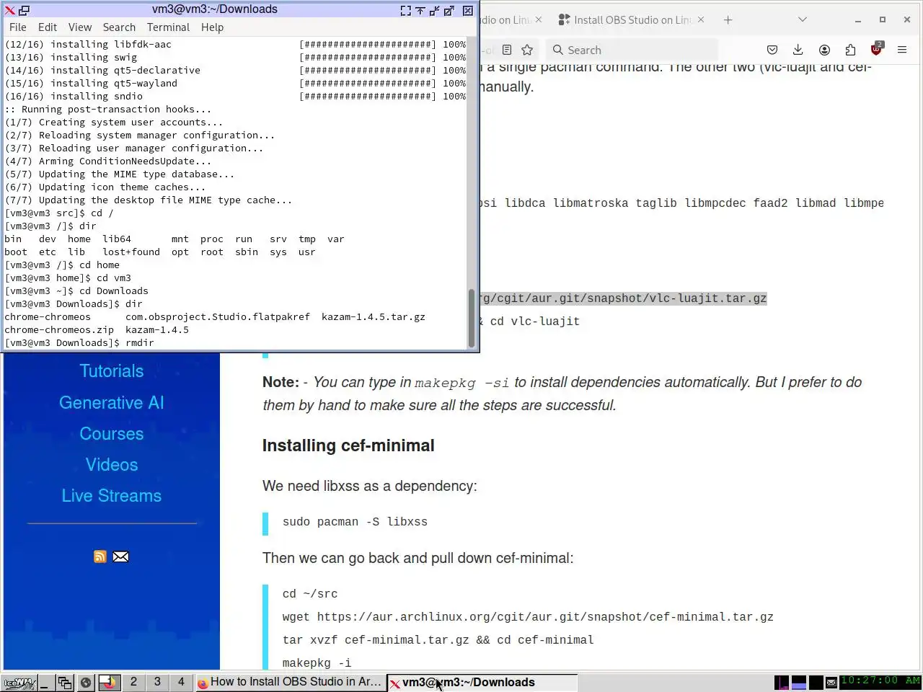Click the email envelope icon in sidebar

coord(120,556)
